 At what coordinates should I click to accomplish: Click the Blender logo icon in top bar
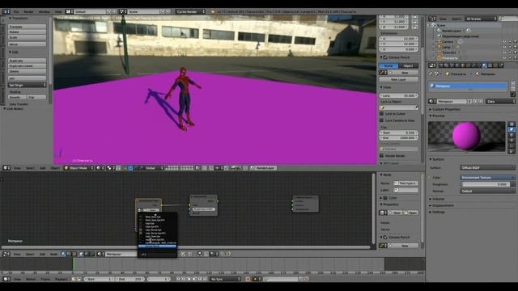213,11
